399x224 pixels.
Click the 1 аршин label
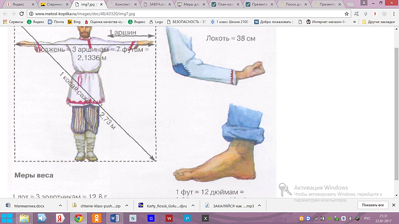point(123,32)
